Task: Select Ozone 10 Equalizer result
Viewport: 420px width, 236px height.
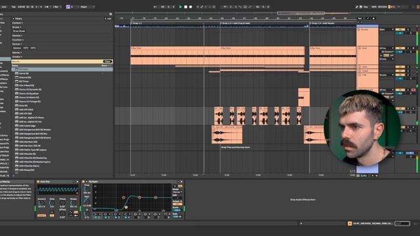Action: 62,94
